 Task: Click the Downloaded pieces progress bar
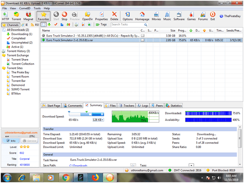[x=208, y=113]
